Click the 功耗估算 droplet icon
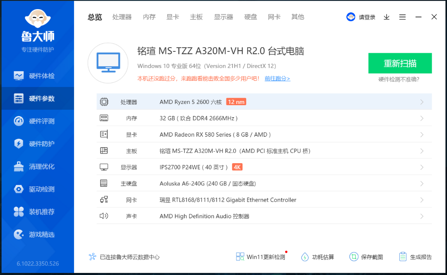Viewport: 447px width, 275px height. point(305,257)
